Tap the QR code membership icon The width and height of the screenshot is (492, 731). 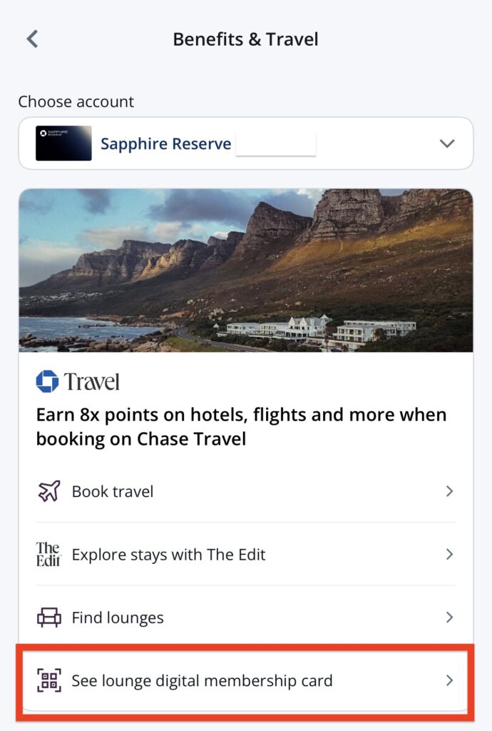(x=48, y=680)
